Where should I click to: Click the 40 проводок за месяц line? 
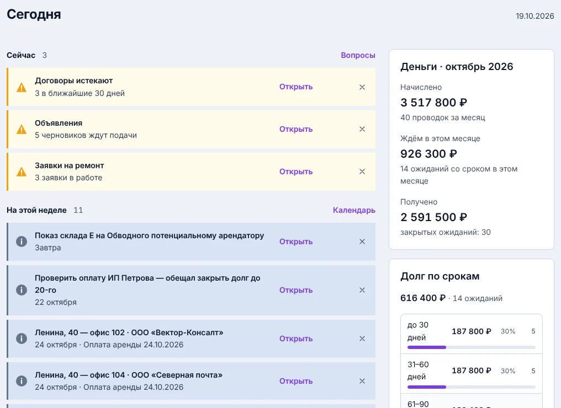pos(443,117)
